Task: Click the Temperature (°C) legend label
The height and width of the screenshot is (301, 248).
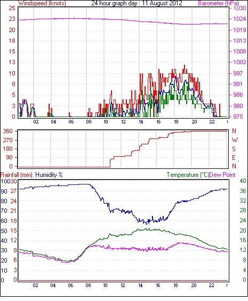Action: pyautogui.click(x=188, y=175)
